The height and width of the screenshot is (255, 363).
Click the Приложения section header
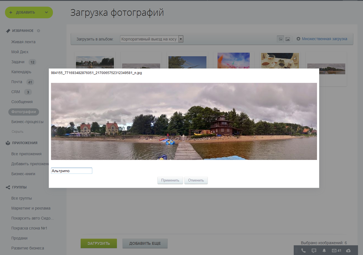click(25, 143)
